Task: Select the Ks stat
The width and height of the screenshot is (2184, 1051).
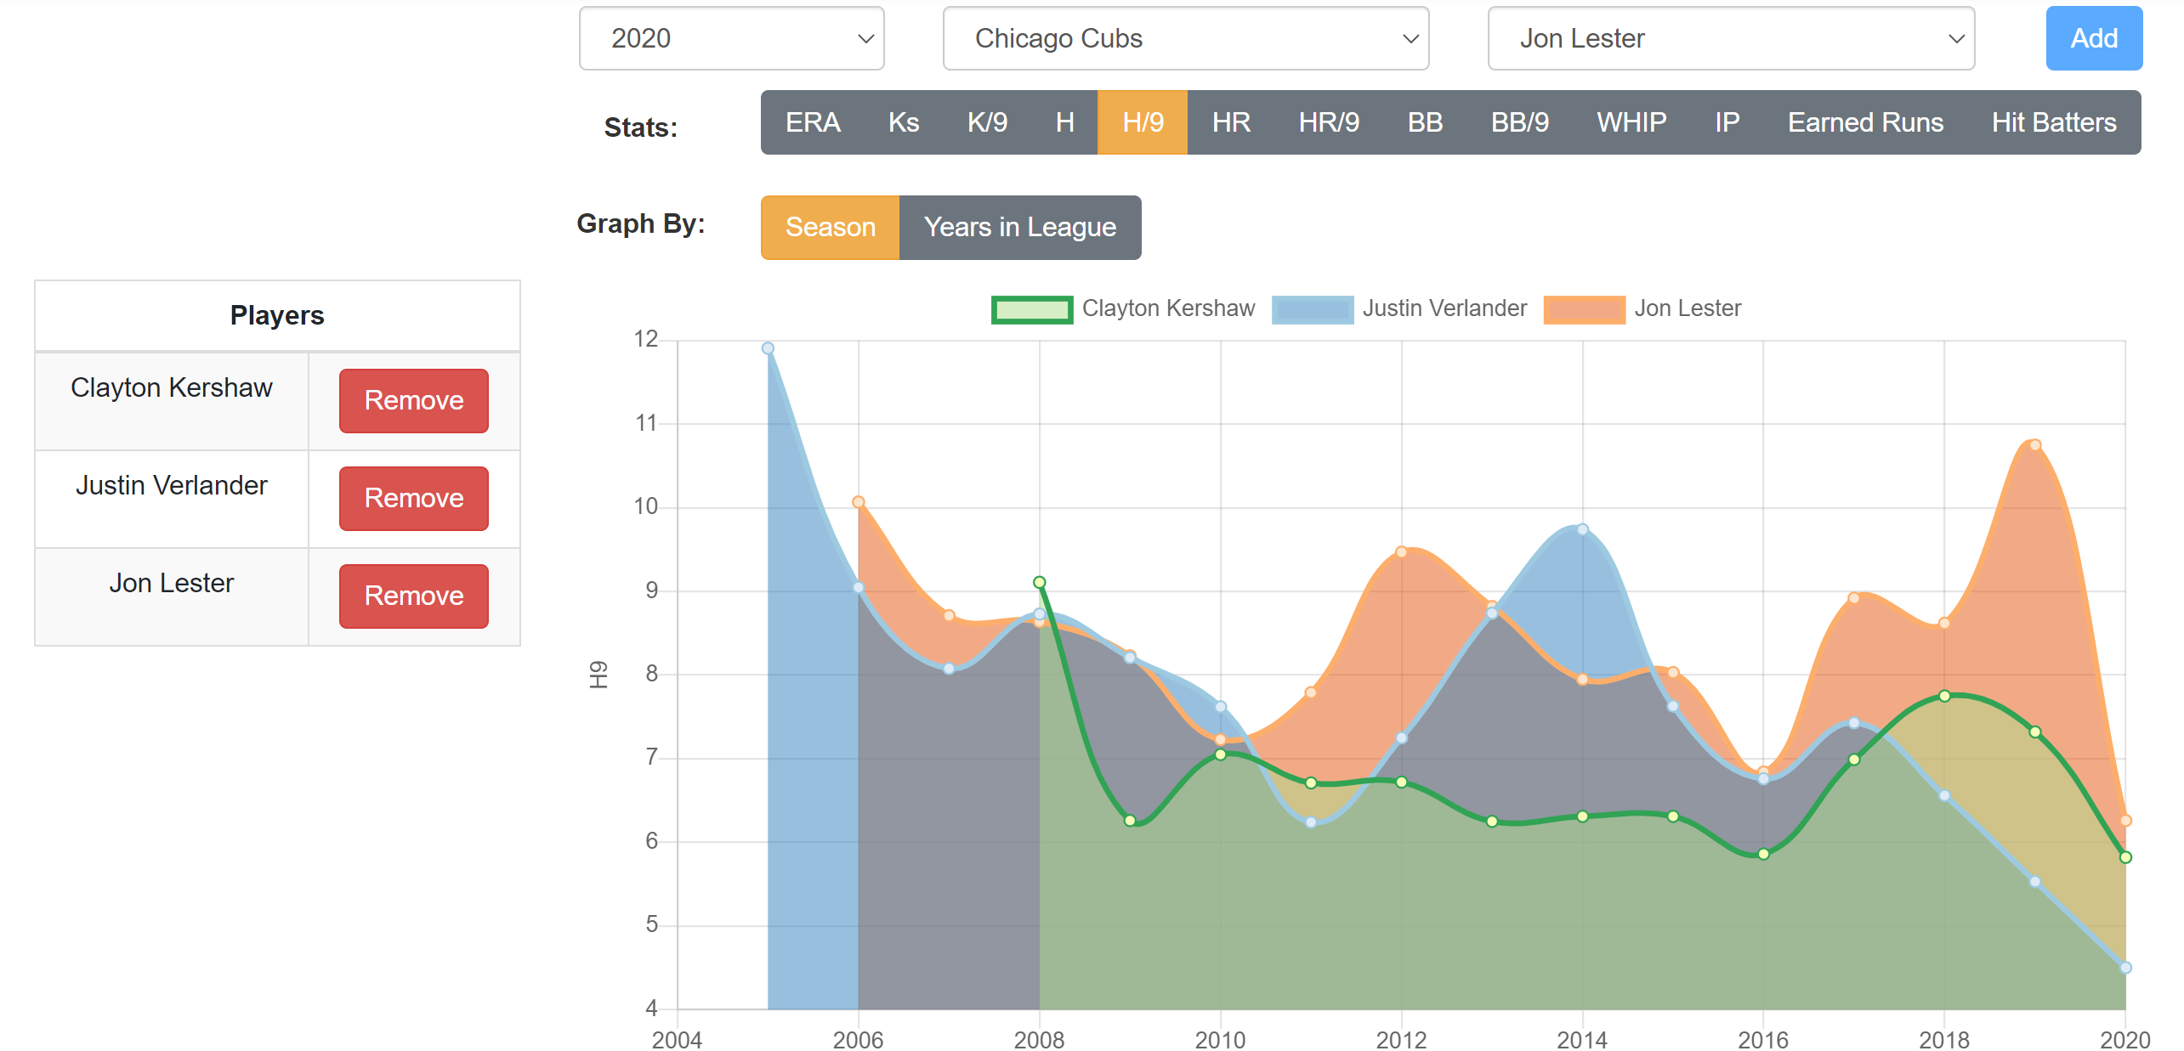Action: [904, 122]
